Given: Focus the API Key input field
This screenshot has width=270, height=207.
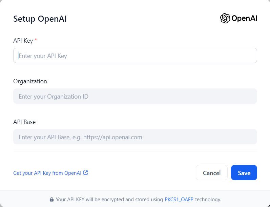Looking at the screenshot, I should (135, 56).
